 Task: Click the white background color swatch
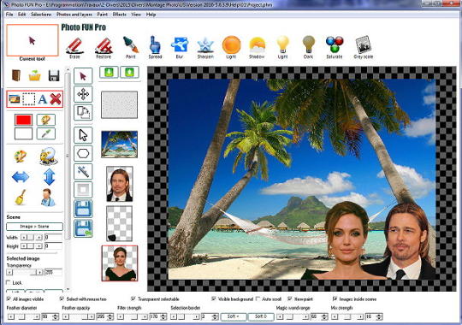pos(23,133)
